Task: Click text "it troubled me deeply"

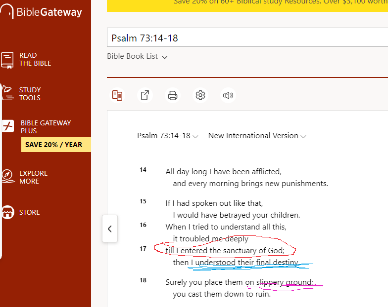Action: pyautogui.click(x=211, y=239)
